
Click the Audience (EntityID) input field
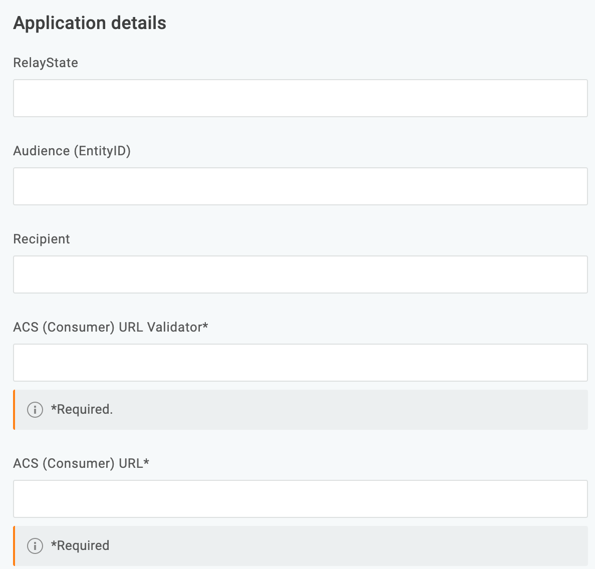[x=301, y=186]
